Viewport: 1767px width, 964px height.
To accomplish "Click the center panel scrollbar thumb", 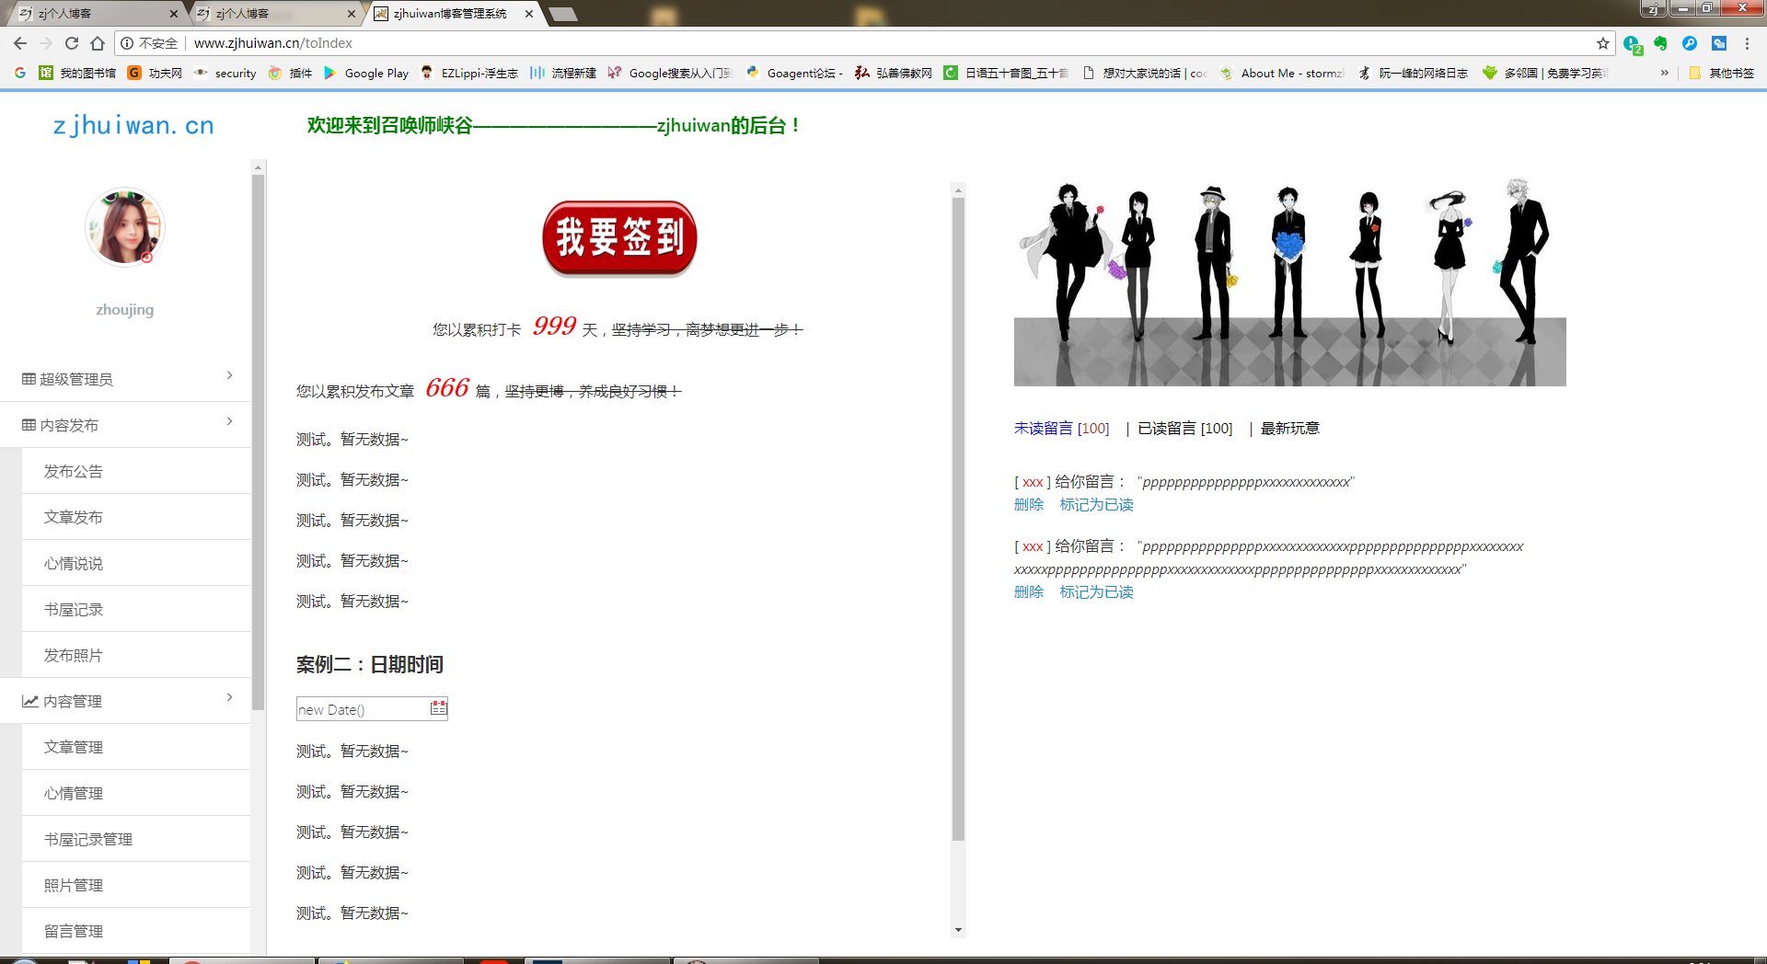I will (x=958, y=519).
